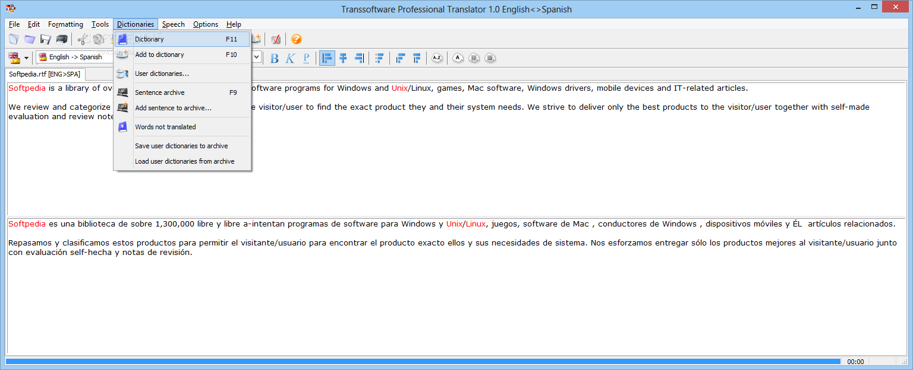This screenshot has width=913, height=370.
Task: Open User dictionaries... from the menu
Action: tap(182, 74)
